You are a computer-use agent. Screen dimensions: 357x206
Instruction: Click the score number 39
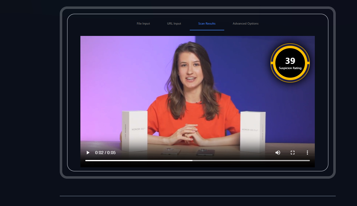pyautogui.click(x=290, y=61)
